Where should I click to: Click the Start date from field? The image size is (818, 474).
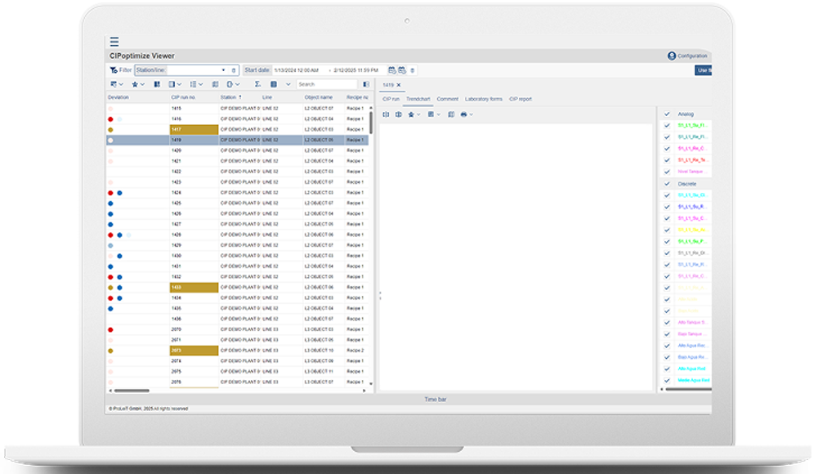(x=297, y=70)
